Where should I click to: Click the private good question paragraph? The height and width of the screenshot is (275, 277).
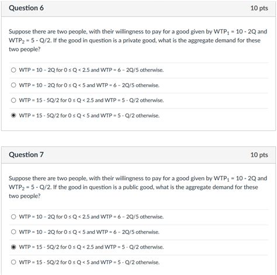coord(138,40)
